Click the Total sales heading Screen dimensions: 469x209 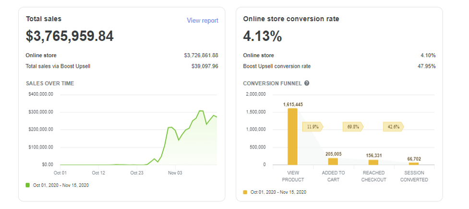[x=44, y=19]
